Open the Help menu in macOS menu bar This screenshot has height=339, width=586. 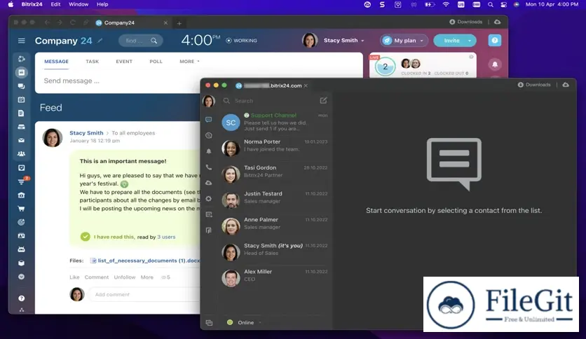point(102,4)
